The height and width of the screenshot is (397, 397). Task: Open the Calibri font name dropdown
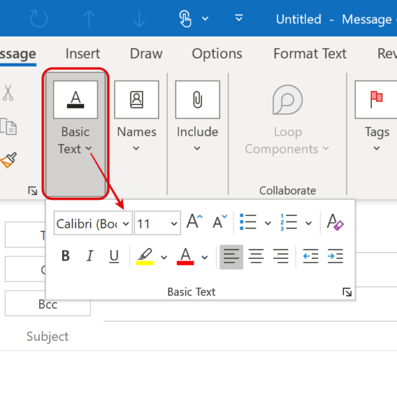[x=93, y=224]
